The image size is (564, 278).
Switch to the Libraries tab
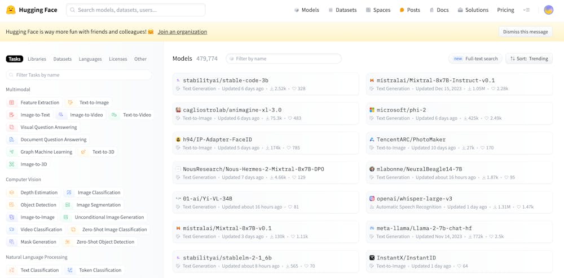point(37,59)
